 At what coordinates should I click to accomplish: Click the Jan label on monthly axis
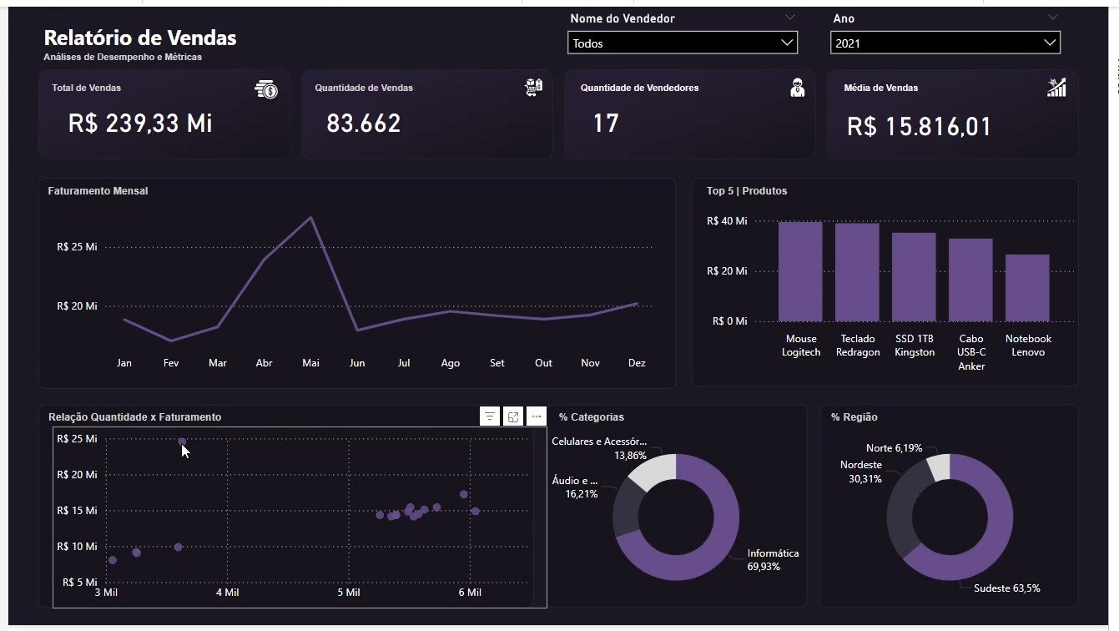[124, 363]
